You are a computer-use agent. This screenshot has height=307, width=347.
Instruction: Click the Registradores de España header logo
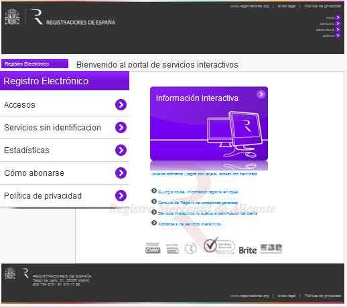[x=74, y=17]
